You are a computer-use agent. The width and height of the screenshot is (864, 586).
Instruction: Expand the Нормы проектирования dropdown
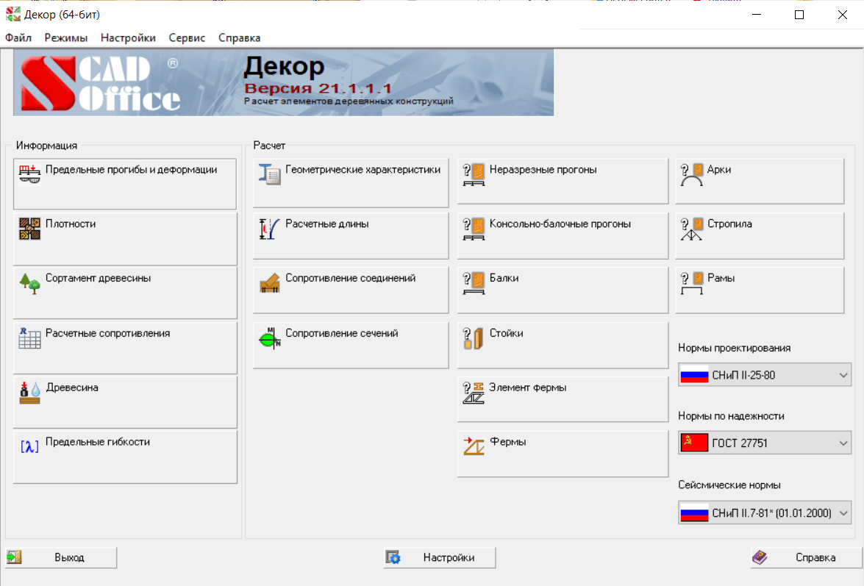coord(764,375)
